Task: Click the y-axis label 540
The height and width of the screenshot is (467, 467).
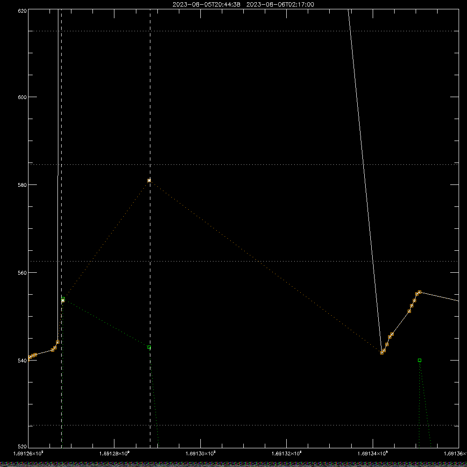Action: 22,361
